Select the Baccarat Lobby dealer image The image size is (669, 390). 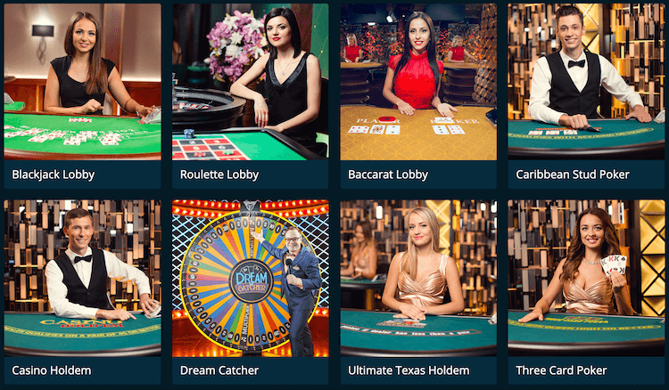(418, 82)
